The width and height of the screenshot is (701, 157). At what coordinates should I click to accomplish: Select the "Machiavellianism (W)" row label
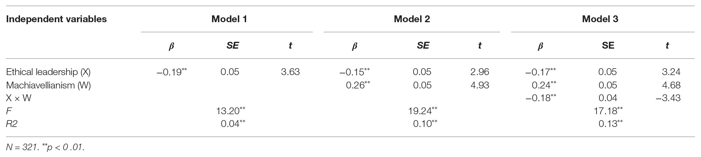pos(49,85)
